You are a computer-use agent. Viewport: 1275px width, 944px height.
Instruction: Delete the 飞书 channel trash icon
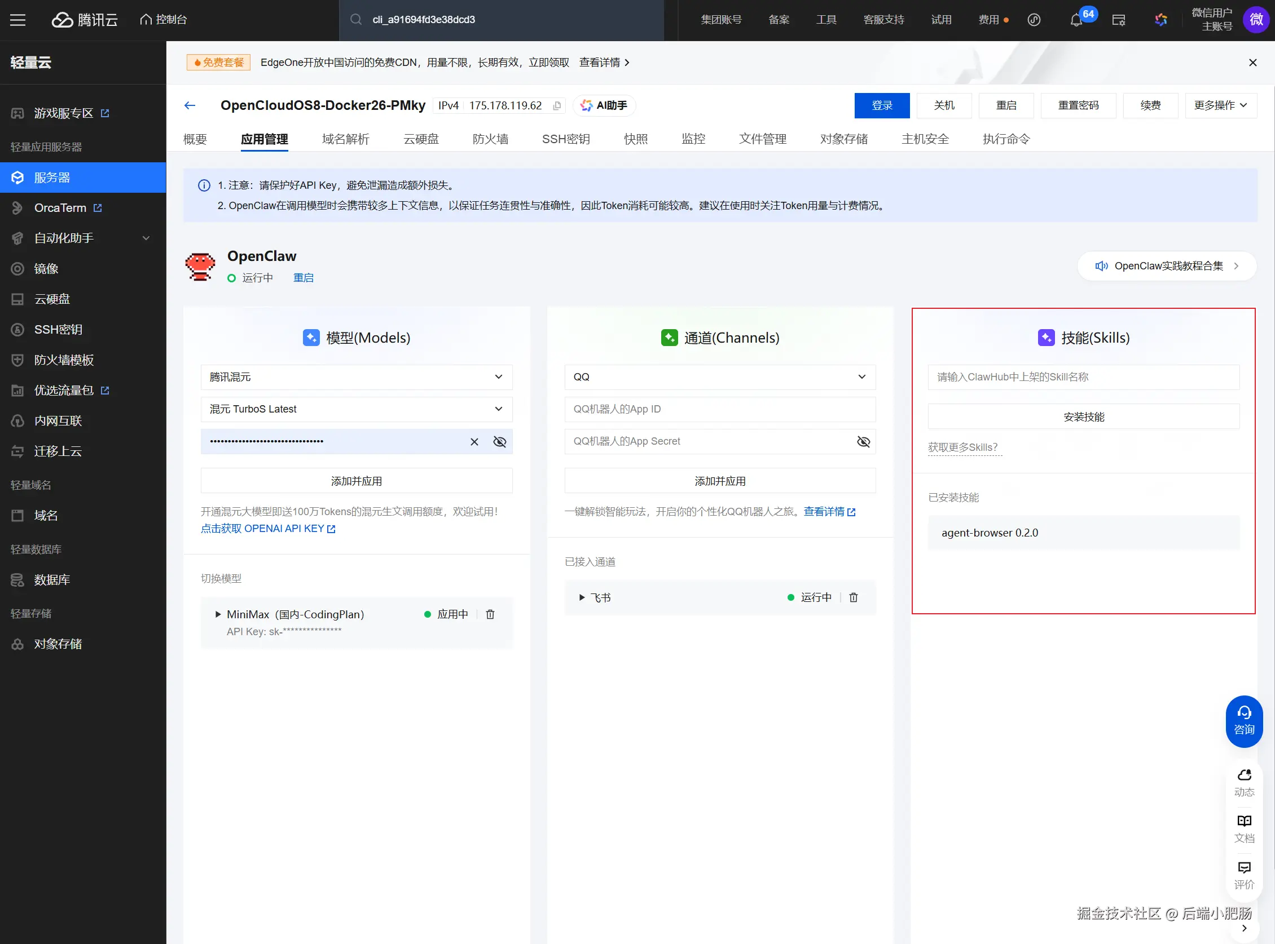(854, 597)
